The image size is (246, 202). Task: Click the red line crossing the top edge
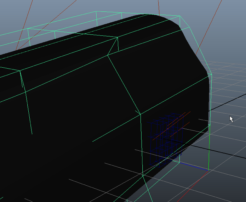pyautogui.click(x=159, y=7)
